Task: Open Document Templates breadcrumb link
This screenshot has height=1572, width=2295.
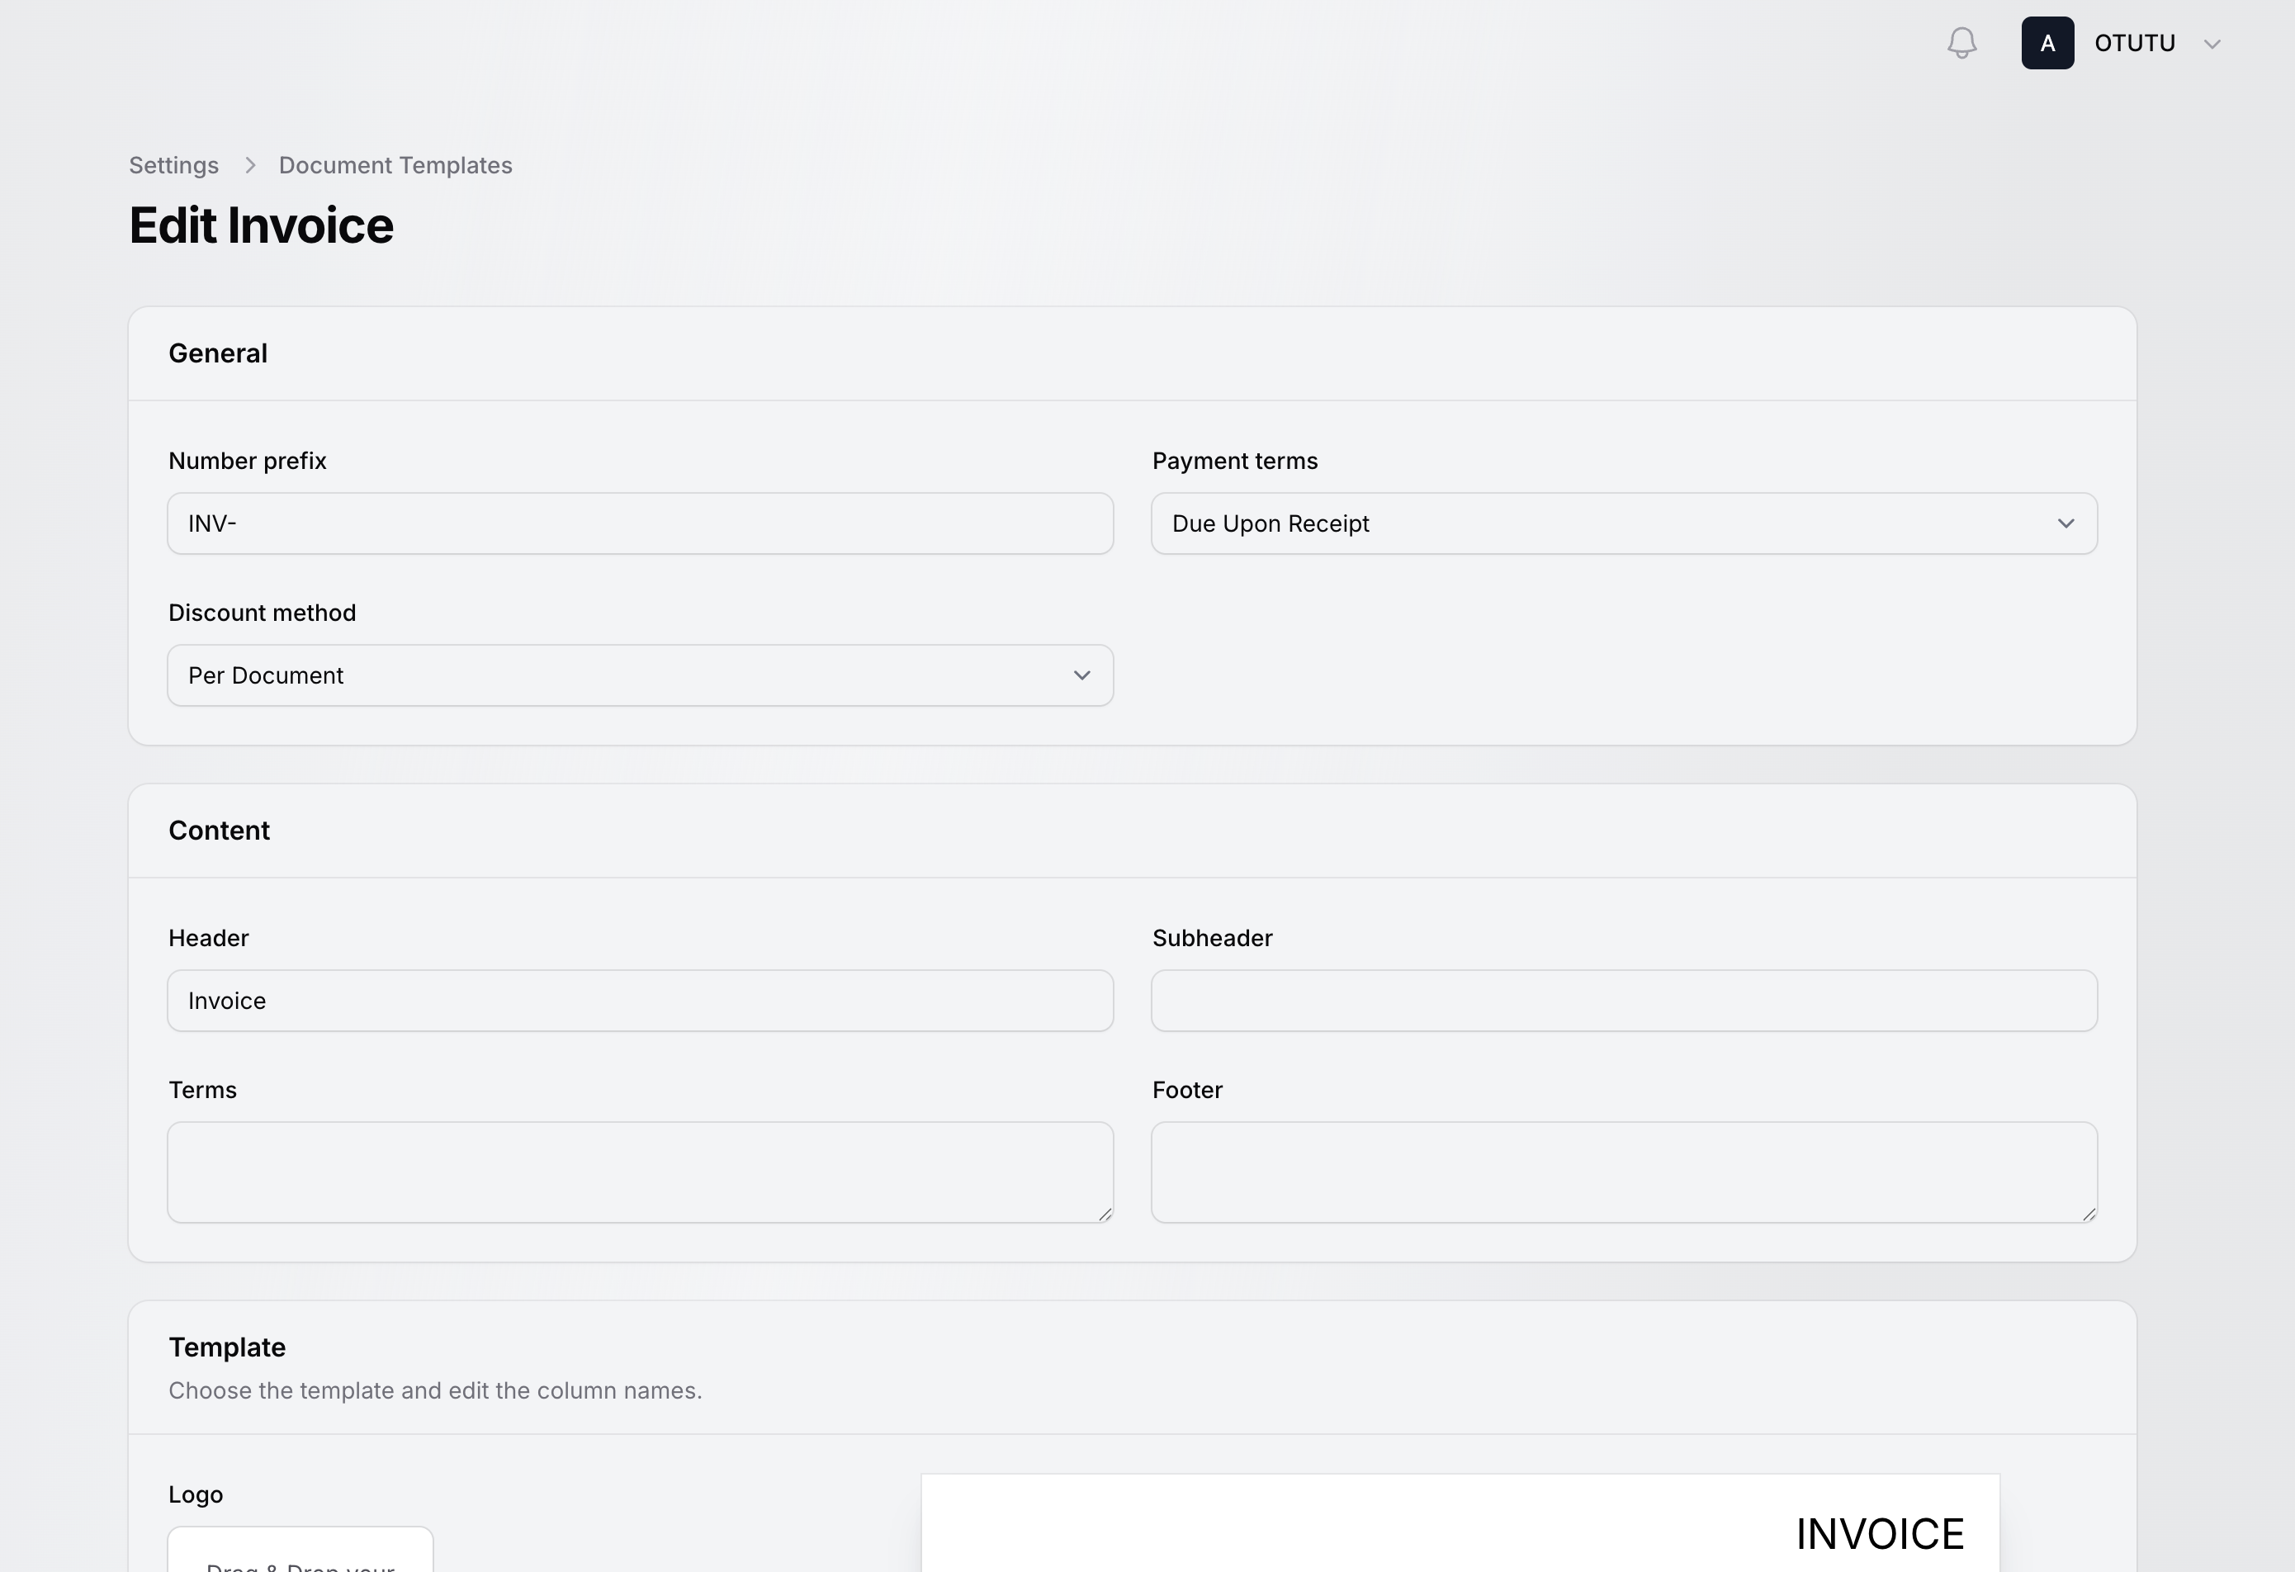Action: tap(395, 165)
